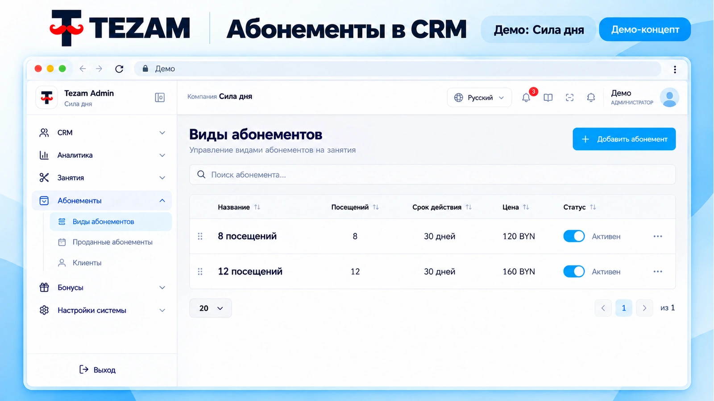The image size is (714, 401).
Task: Sort by Цена column
Action: pos(526,207)
